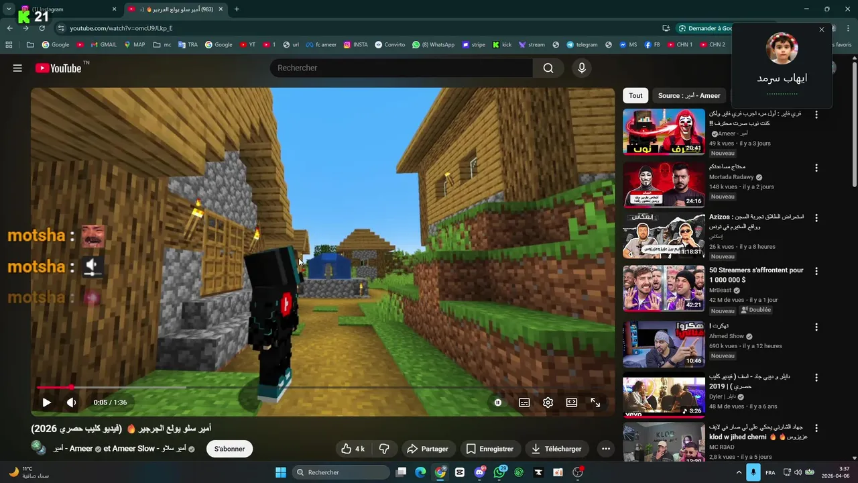Open options menu for the MrBeast video

click(816, 272)
